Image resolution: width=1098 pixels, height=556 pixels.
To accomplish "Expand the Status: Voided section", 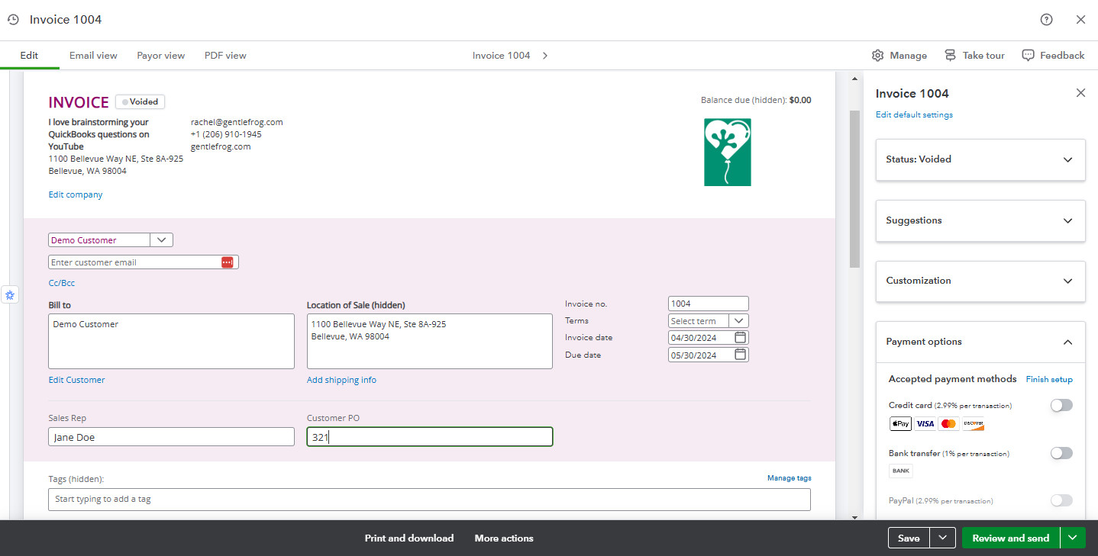I will tap(980, 159).
